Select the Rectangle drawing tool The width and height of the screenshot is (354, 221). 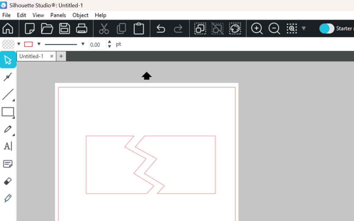coord(8,112)
